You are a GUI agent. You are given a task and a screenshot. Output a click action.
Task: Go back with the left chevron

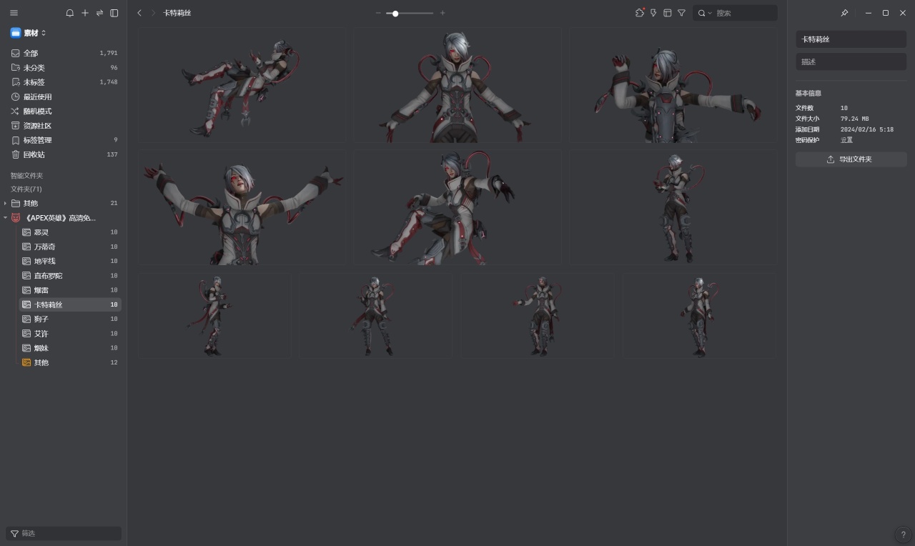point(139,13)
